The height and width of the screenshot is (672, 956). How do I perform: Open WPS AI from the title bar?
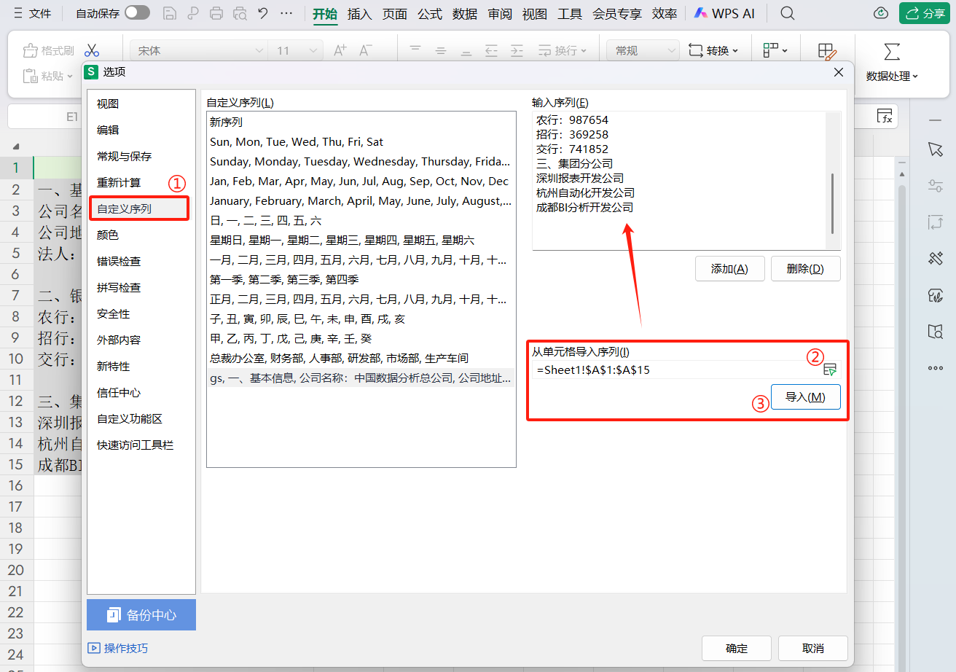(x=724, y=12)
